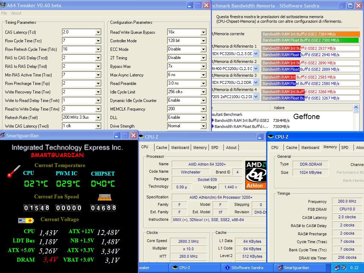Click the green Bandwidth RAM Float 7300 MB/s bar
364x273 pixels.
[311, 40]
